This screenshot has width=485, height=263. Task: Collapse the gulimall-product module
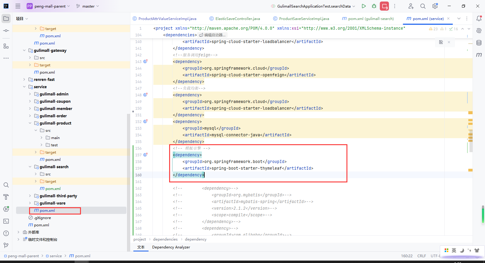30,123
